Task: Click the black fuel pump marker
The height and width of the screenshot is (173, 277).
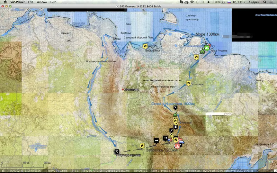Action: click(x=176, y=126)
